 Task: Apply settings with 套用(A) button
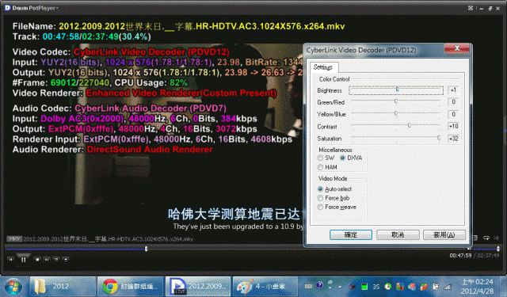444,234
